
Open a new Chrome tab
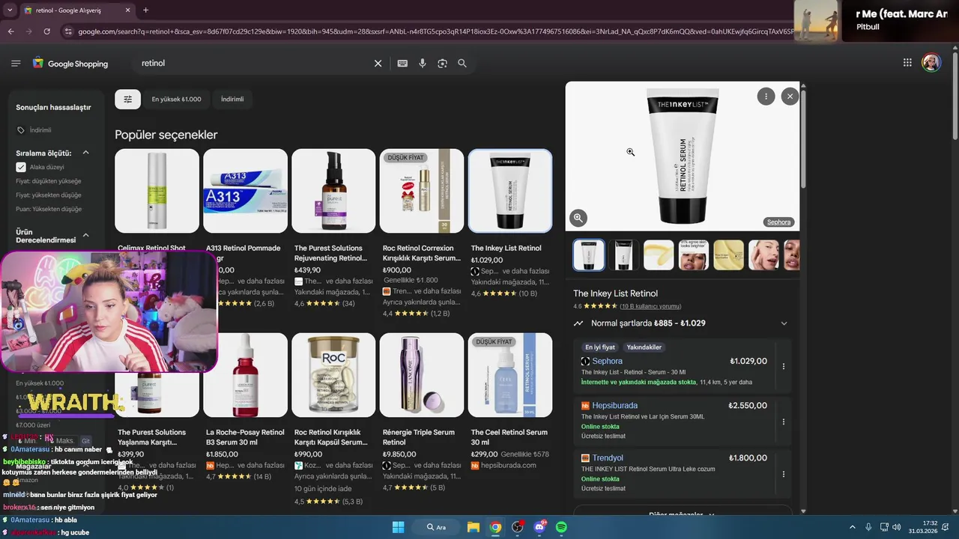pos(145,10)
